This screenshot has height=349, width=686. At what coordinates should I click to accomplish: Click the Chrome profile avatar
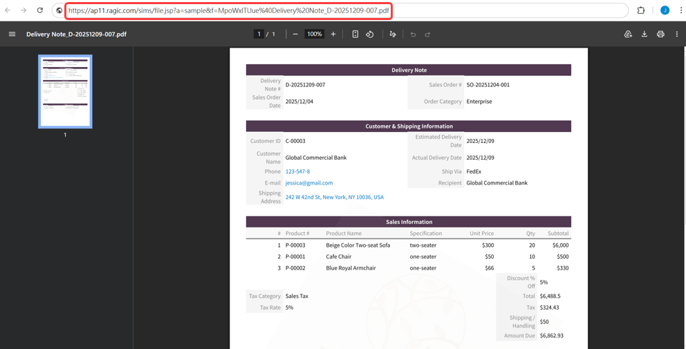(665, 10)
